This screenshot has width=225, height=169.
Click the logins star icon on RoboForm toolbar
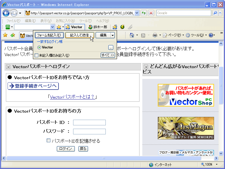[x=59, y=27]
